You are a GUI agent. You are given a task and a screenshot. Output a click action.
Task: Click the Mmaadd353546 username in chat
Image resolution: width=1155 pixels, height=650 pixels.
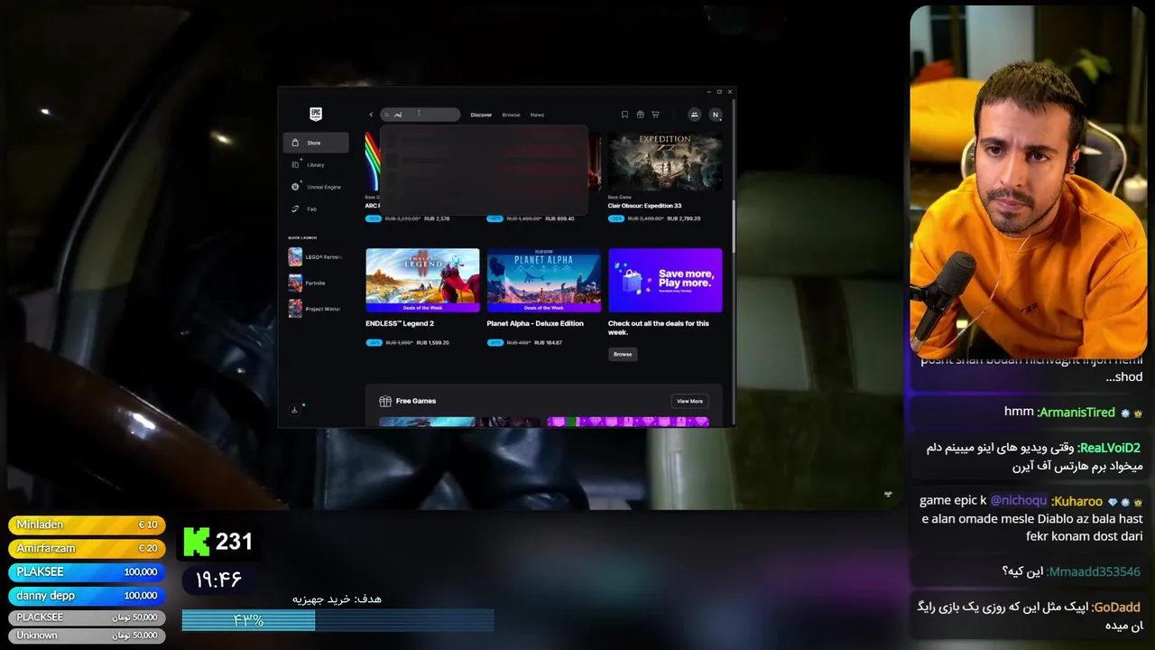pyautogui.click(x=1094, y=571)
